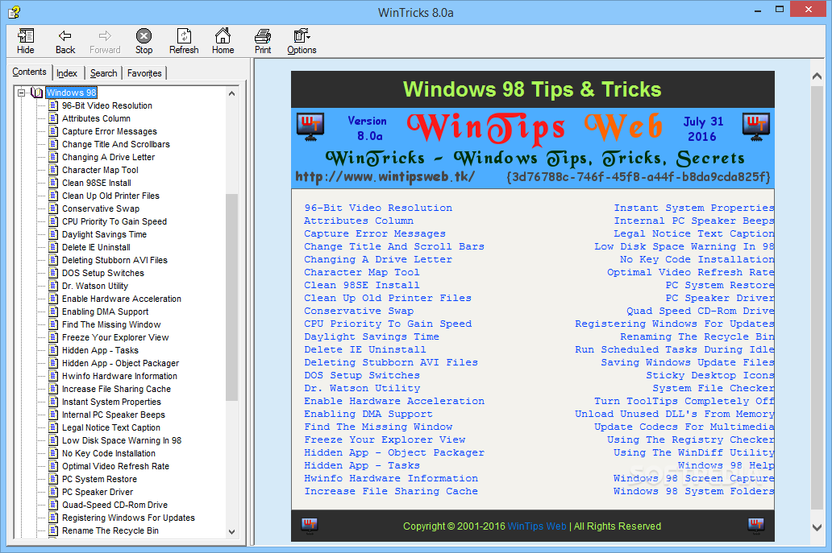The height and width of the screenshot is (553, 832).
Task: Click the page icon beside PC Speaker Driver
Action: click(53, 492)
